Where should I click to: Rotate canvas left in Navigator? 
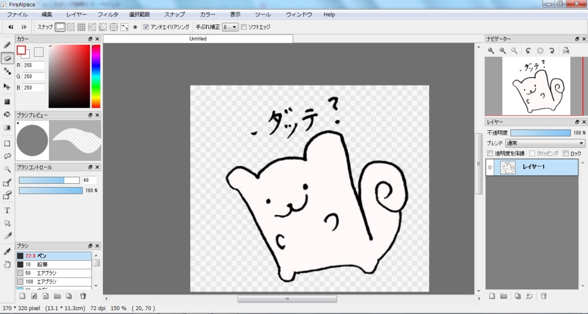(528, 51)
